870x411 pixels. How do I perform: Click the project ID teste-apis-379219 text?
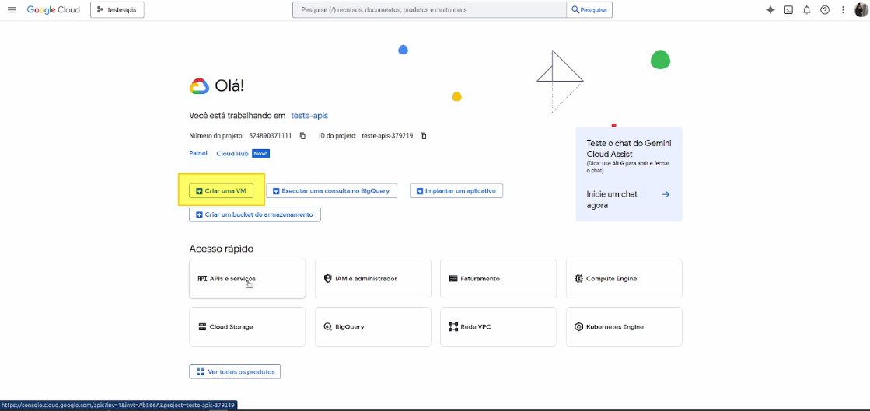(387, 136)
